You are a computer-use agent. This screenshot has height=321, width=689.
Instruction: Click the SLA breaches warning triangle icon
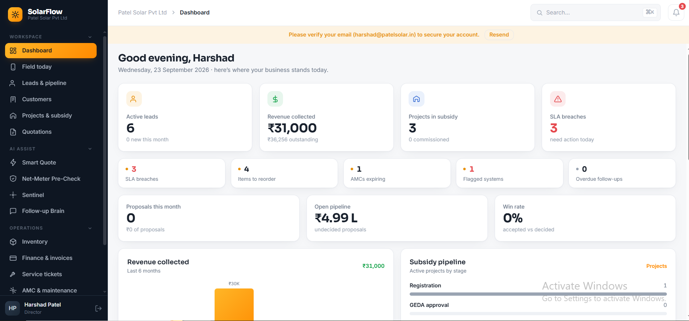point(558,99)
